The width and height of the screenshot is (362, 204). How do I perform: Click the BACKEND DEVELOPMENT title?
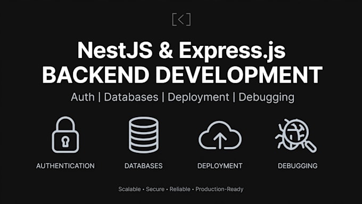click(182, 75)
